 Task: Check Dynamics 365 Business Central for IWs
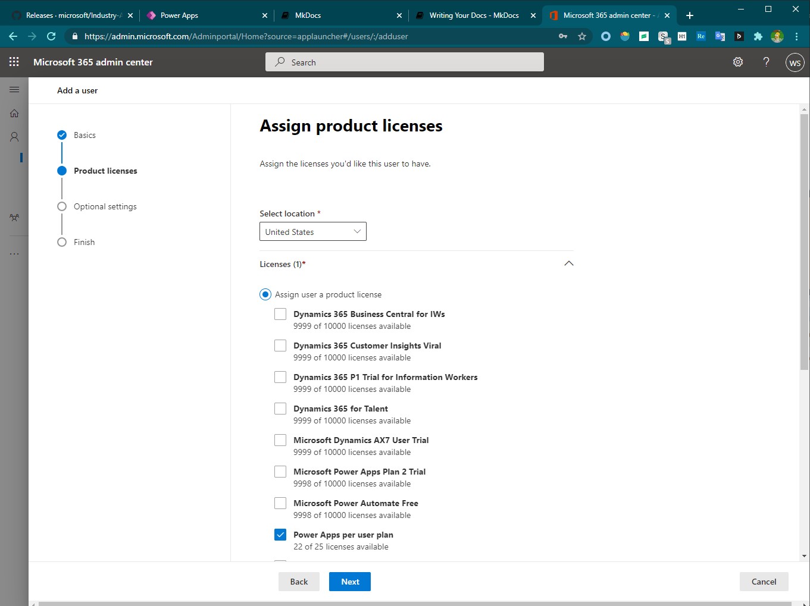click(280, 314)
